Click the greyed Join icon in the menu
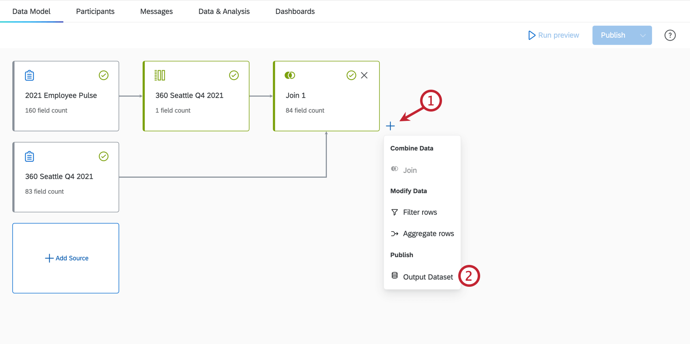This screenshot has height=344, width=690. (x=395, y=169)
